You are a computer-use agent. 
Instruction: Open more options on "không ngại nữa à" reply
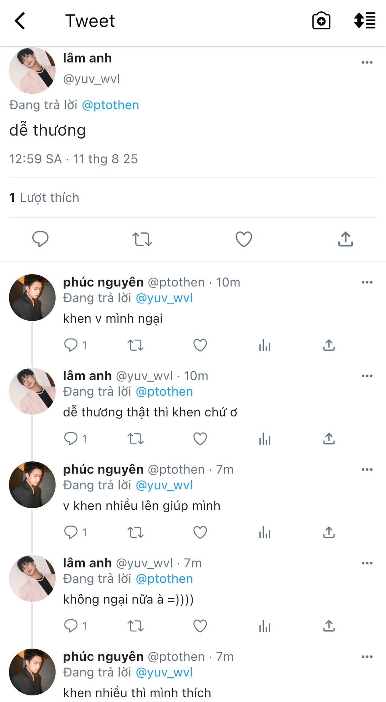coord(367,563)
